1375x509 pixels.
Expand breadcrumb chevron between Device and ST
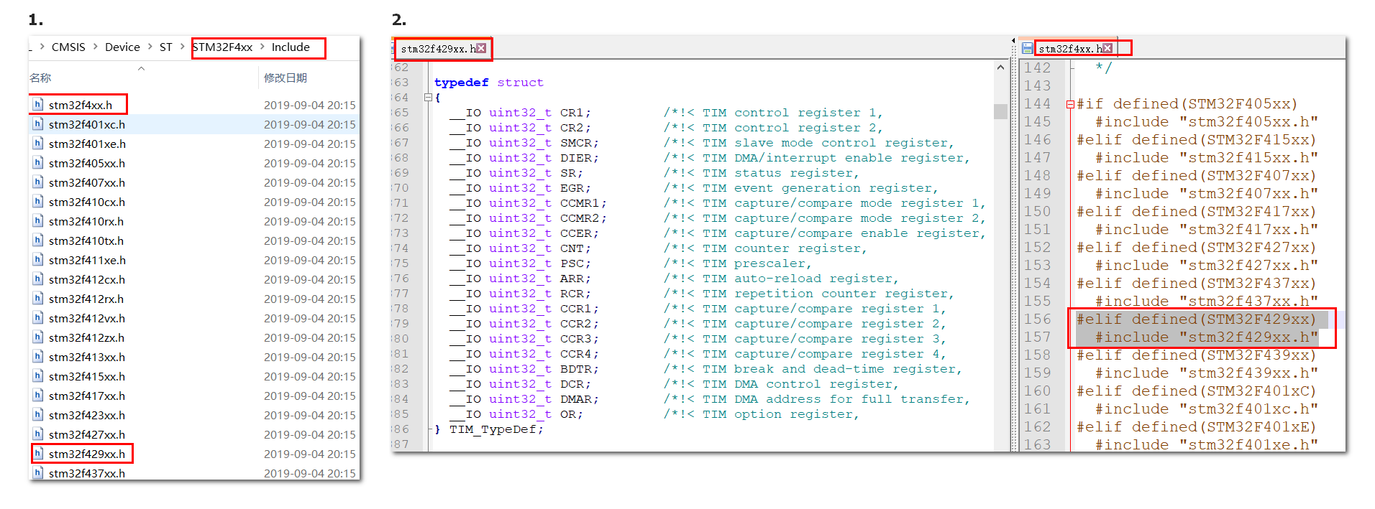point(150,47)
